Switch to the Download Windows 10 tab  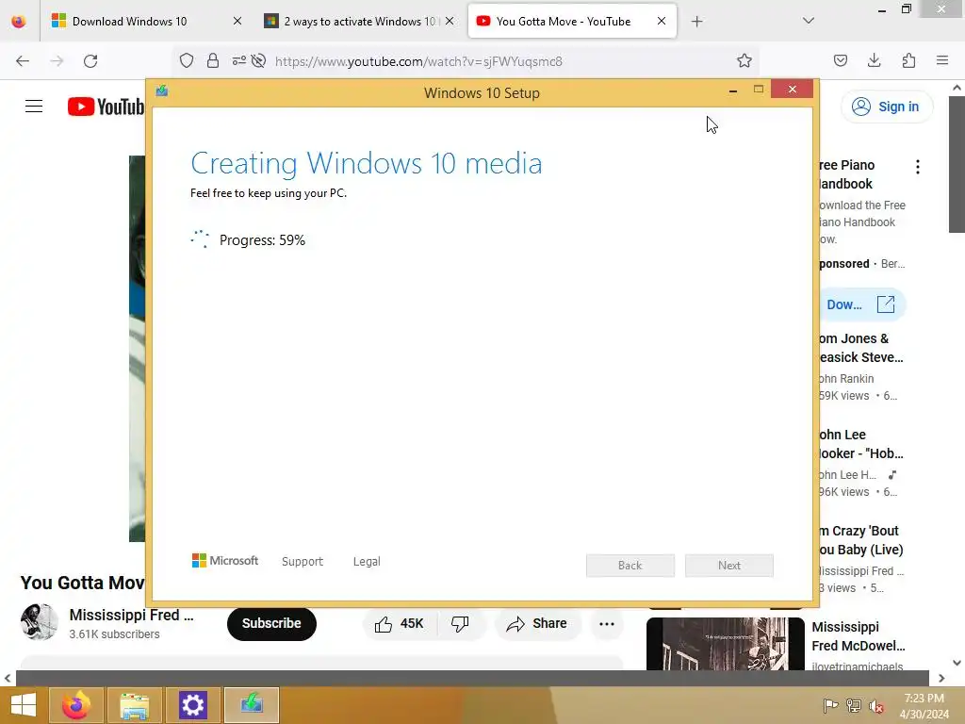point(146,21)
